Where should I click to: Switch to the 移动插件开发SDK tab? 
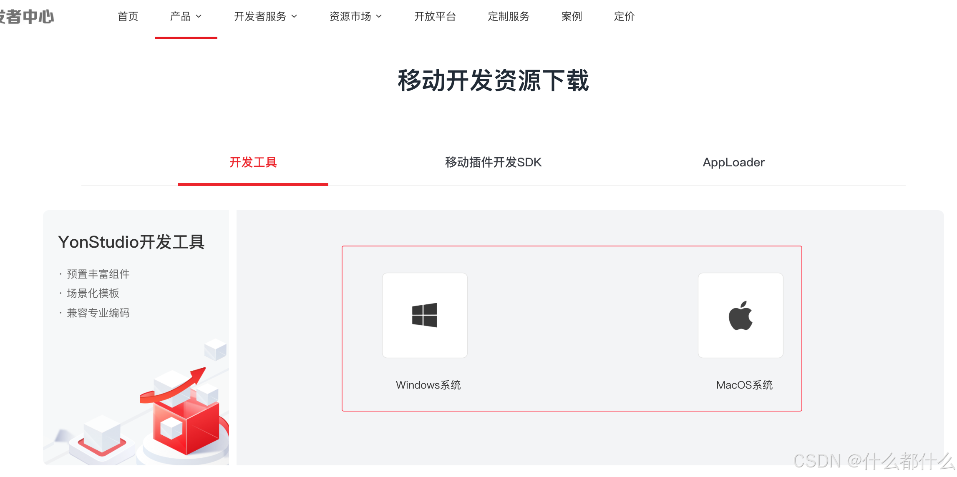(493, 162)
